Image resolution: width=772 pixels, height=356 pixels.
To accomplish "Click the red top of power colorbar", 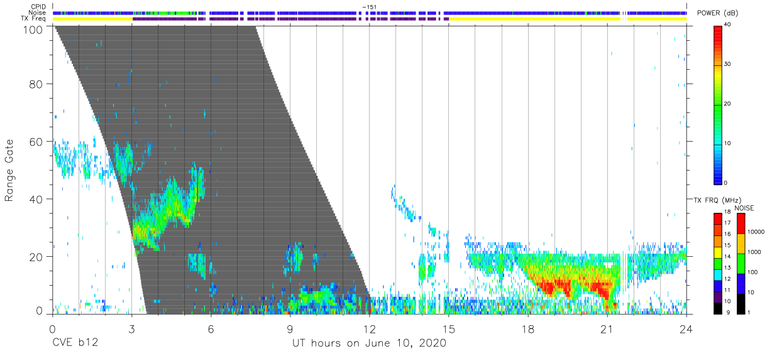I will [718, 31].
